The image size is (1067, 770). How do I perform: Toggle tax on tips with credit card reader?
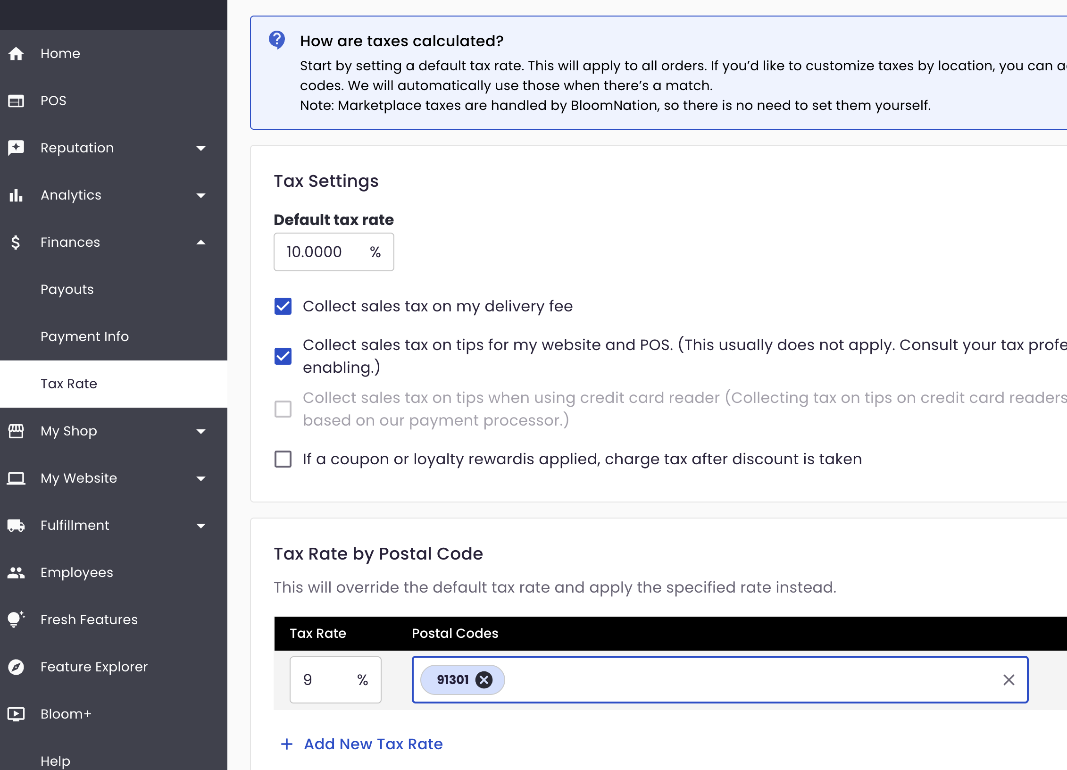[283, 409]
